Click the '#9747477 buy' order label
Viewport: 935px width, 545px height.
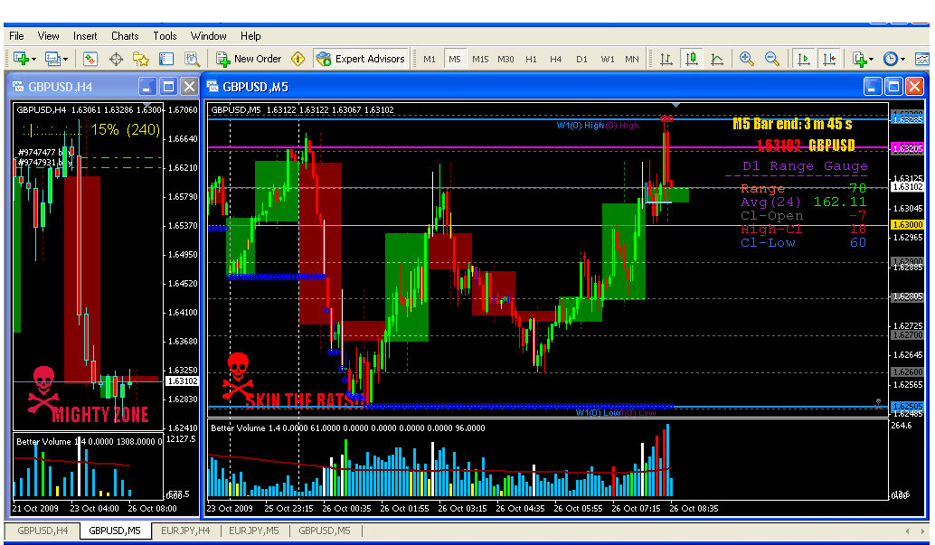(45, 153)
